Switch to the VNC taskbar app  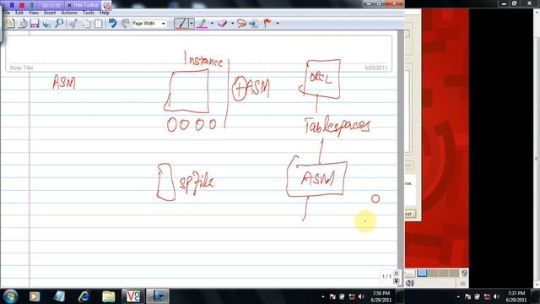[x=133, y=296]
